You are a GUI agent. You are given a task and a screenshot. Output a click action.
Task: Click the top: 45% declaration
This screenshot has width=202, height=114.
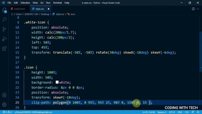point(40,47)
